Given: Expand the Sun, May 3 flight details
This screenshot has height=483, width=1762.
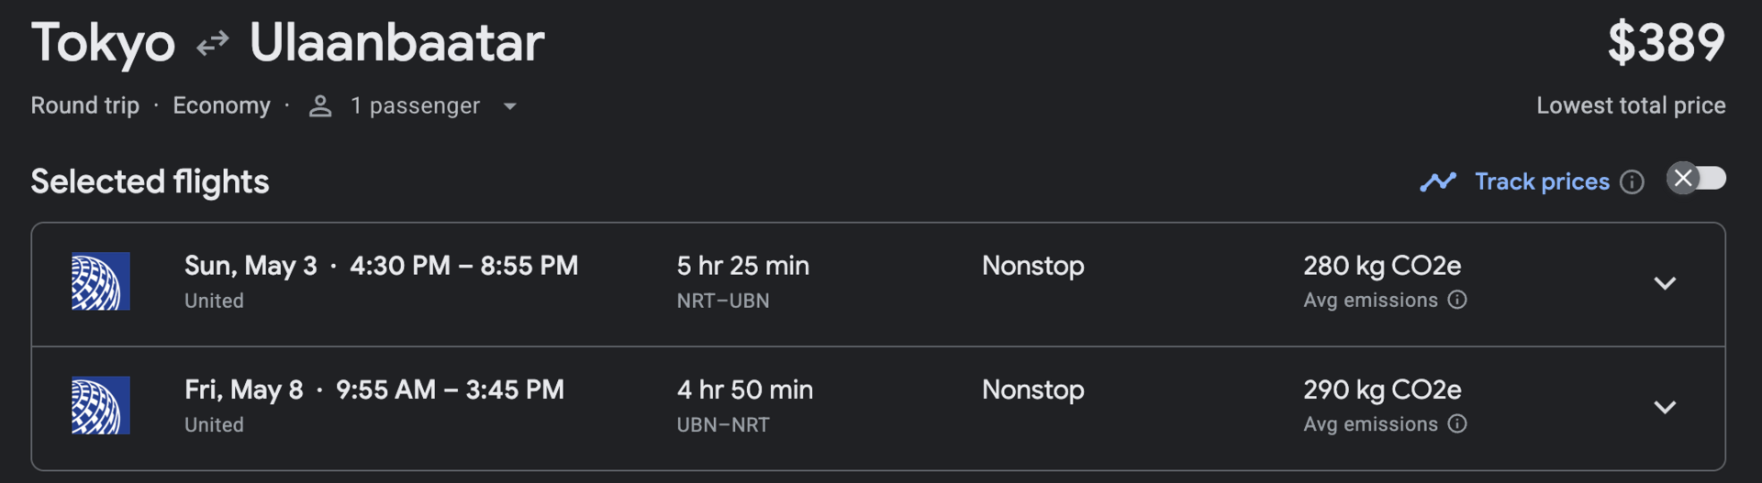Looking at the screenshot, I should [x=1665, y=283].
